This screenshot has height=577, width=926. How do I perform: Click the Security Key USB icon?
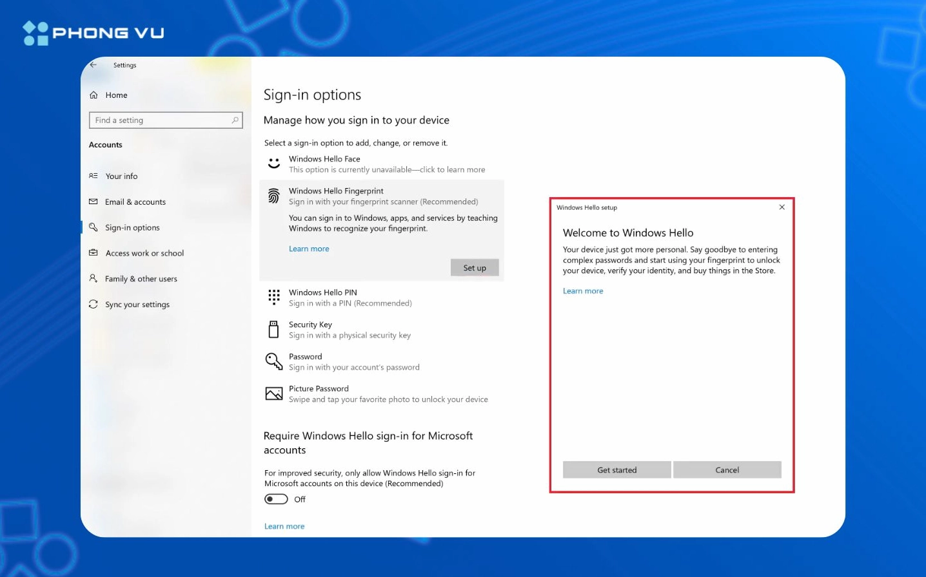coord(274,330)
